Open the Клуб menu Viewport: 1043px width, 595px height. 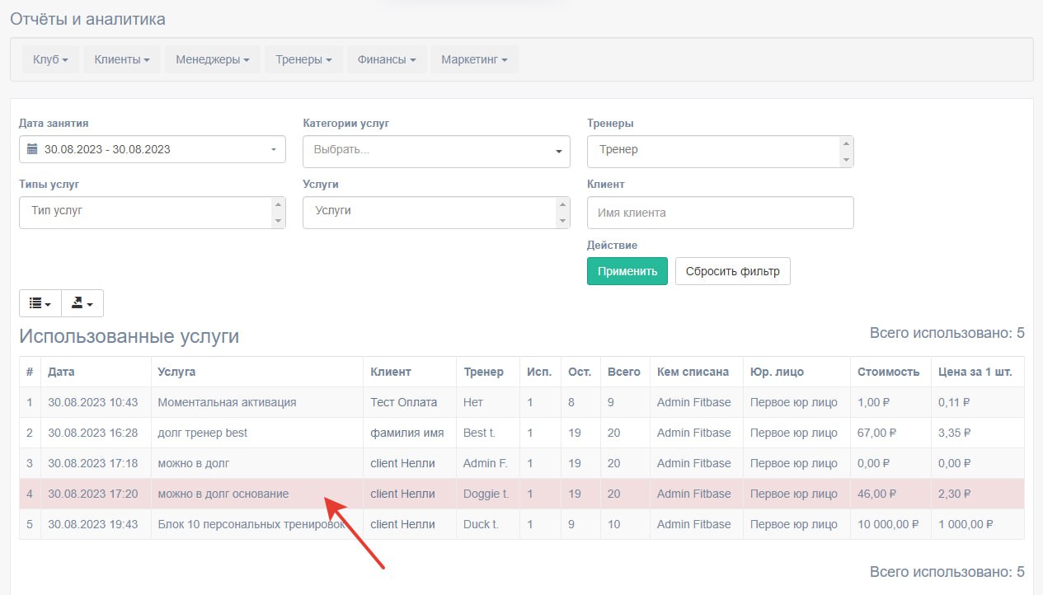pyautogui.click(x=49, y=59)
